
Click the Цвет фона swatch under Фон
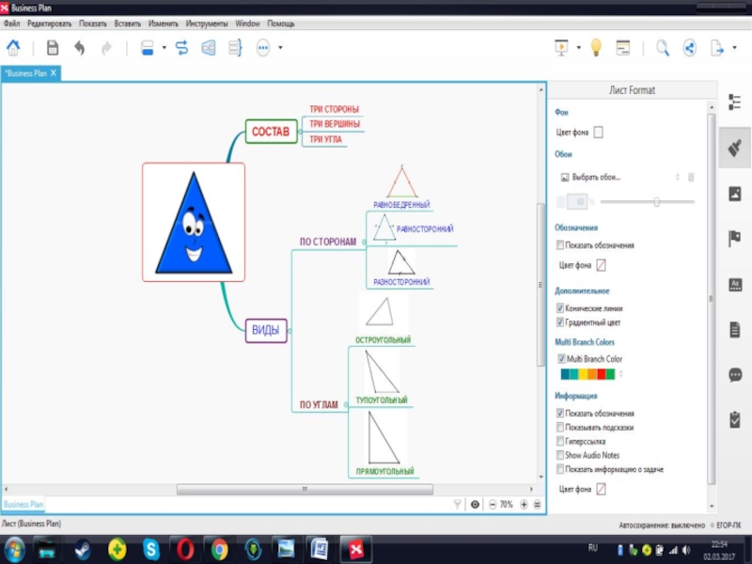point(598,133)
